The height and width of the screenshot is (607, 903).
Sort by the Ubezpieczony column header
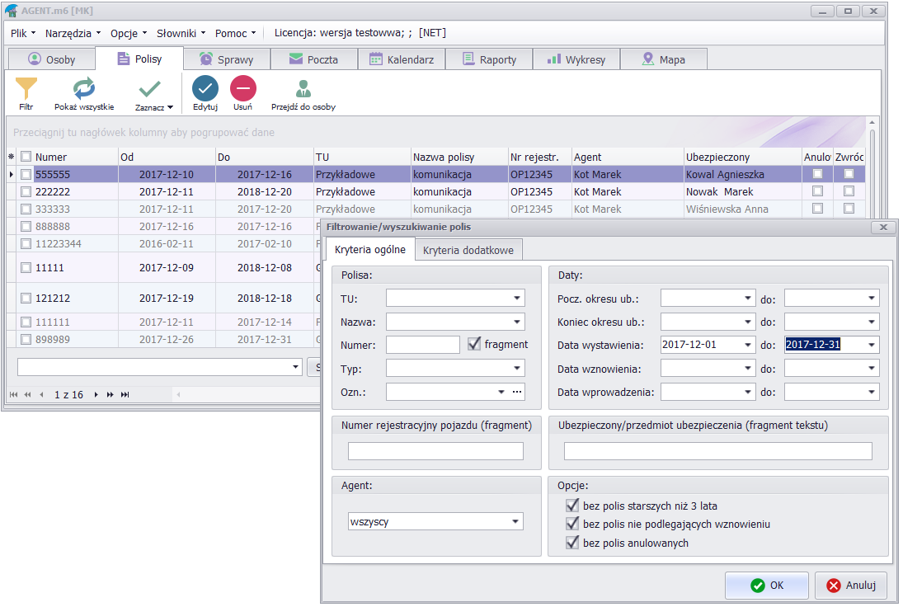pyautogui.click(x=743, y=157)
